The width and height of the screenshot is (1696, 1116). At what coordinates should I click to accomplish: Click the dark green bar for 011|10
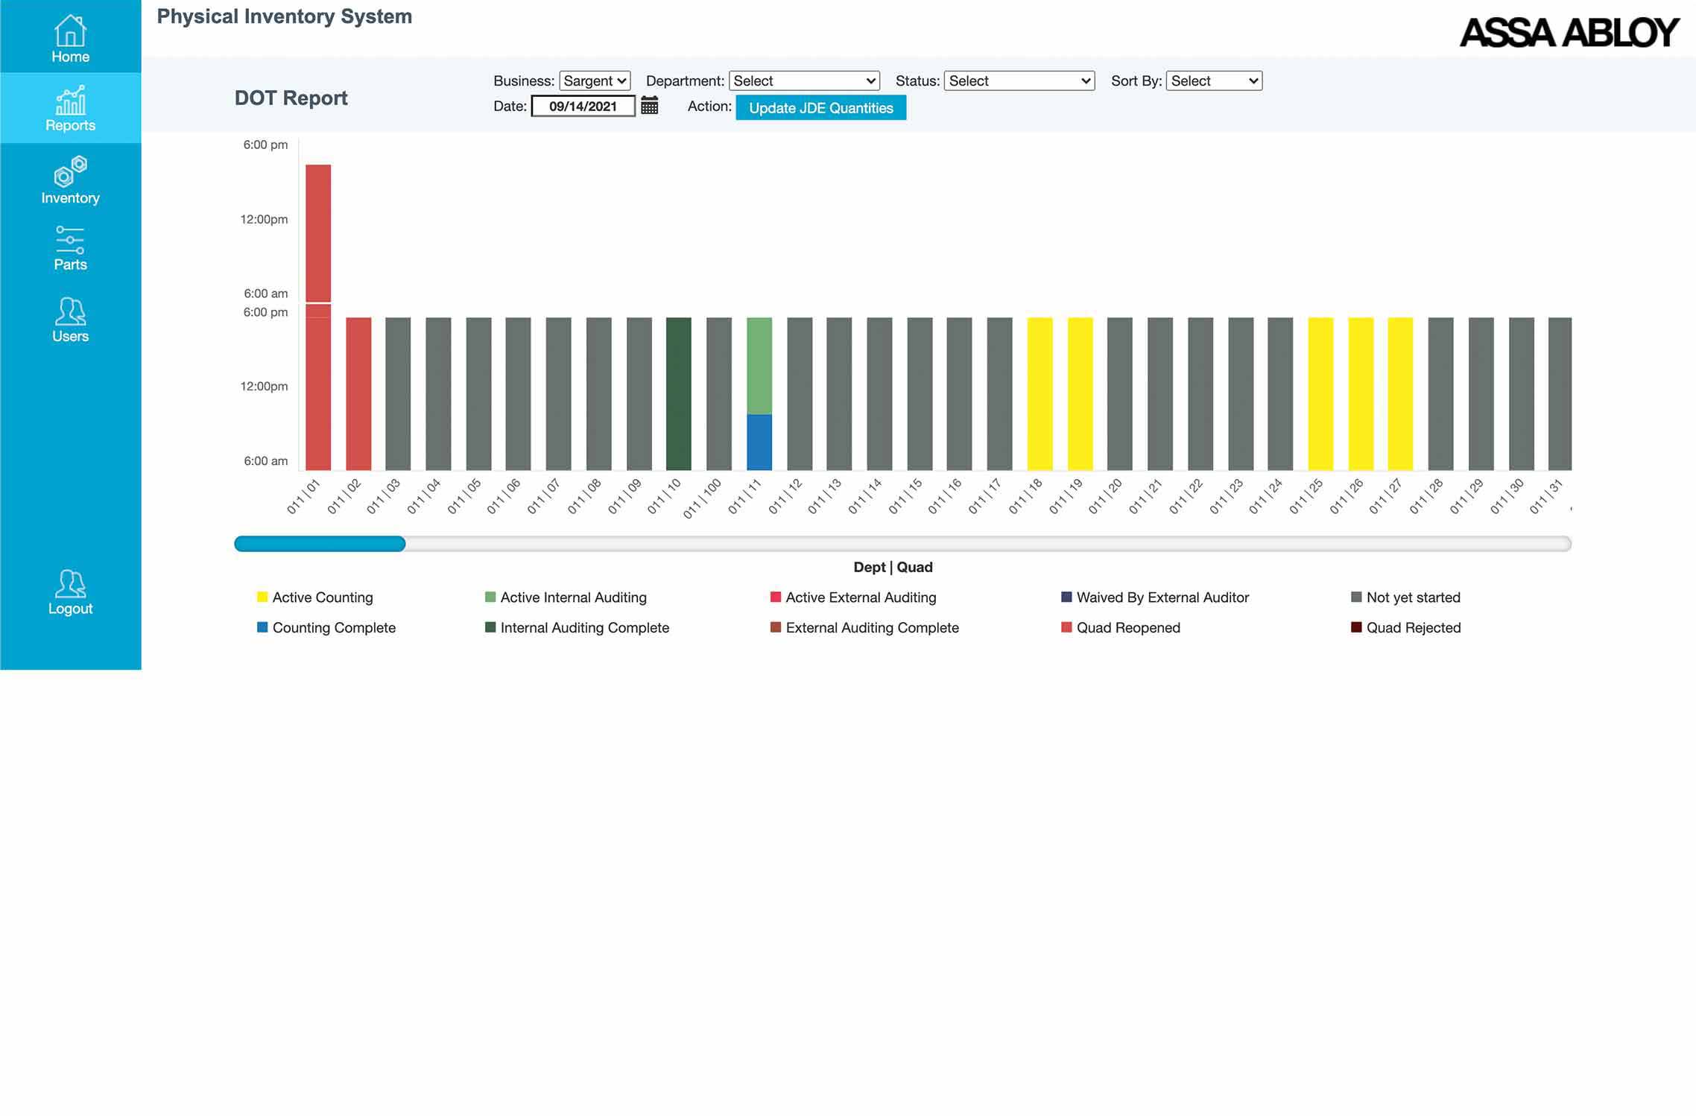[678, 393]
